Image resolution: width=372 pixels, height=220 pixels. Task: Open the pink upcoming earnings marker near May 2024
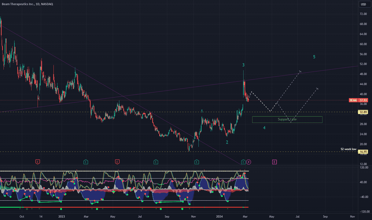[x=274, y=162]
